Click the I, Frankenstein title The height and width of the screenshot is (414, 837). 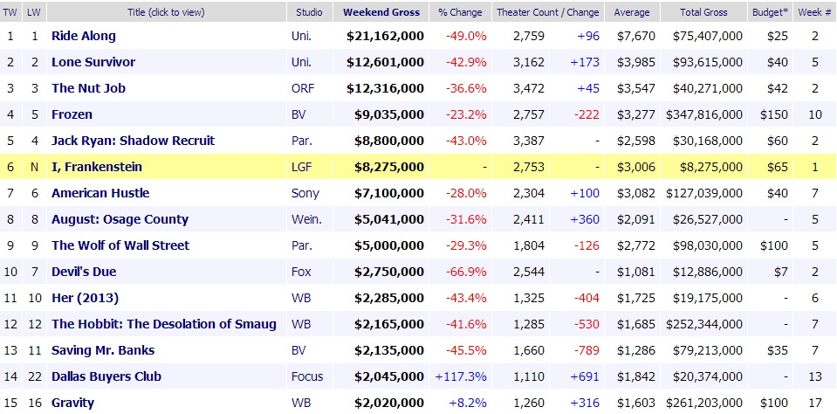tap(97, 167)
